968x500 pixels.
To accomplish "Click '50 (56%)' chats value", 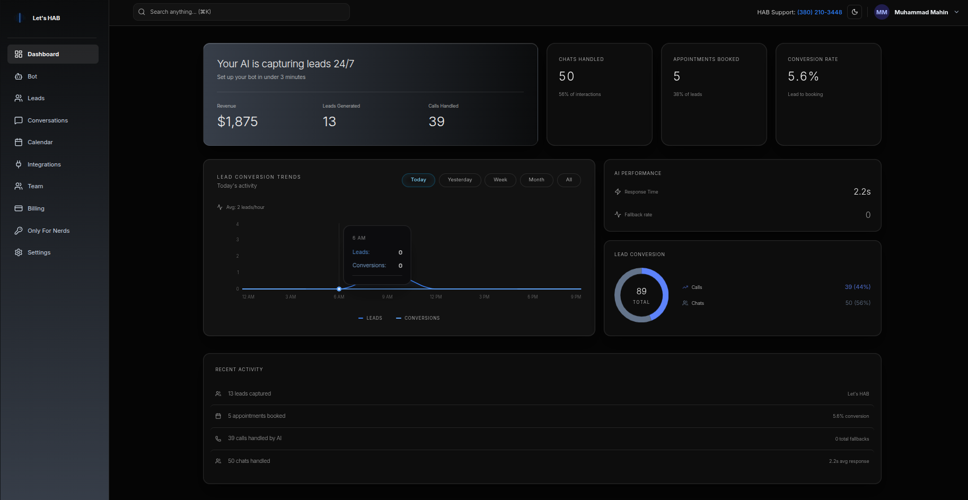I will pyautogui.click(x=858, y=303).
